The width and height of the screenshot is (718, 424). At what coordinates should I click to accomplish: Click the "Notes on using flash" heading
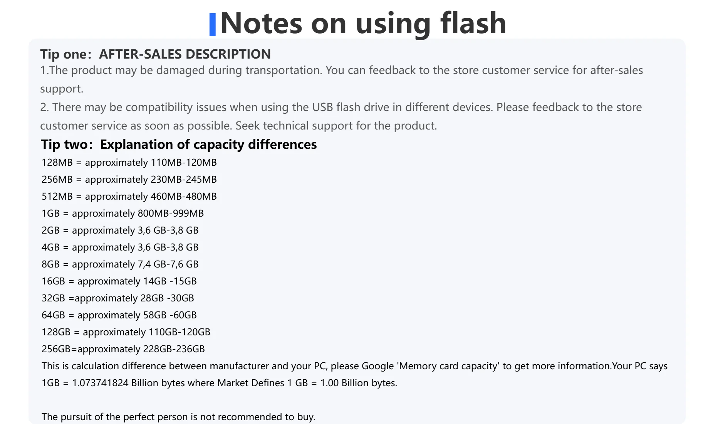coord(363,23)
